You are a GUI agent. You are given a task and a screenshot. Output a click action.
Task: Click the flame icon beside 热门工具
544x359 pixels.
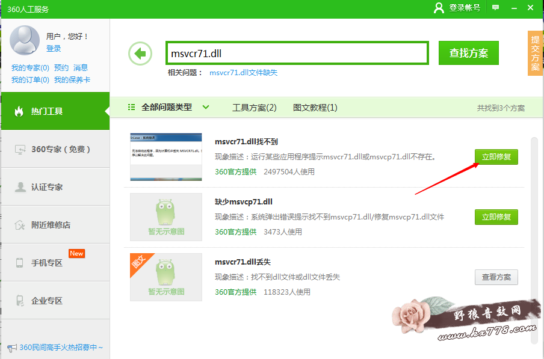pyautogui.click(x=19, y=111)
